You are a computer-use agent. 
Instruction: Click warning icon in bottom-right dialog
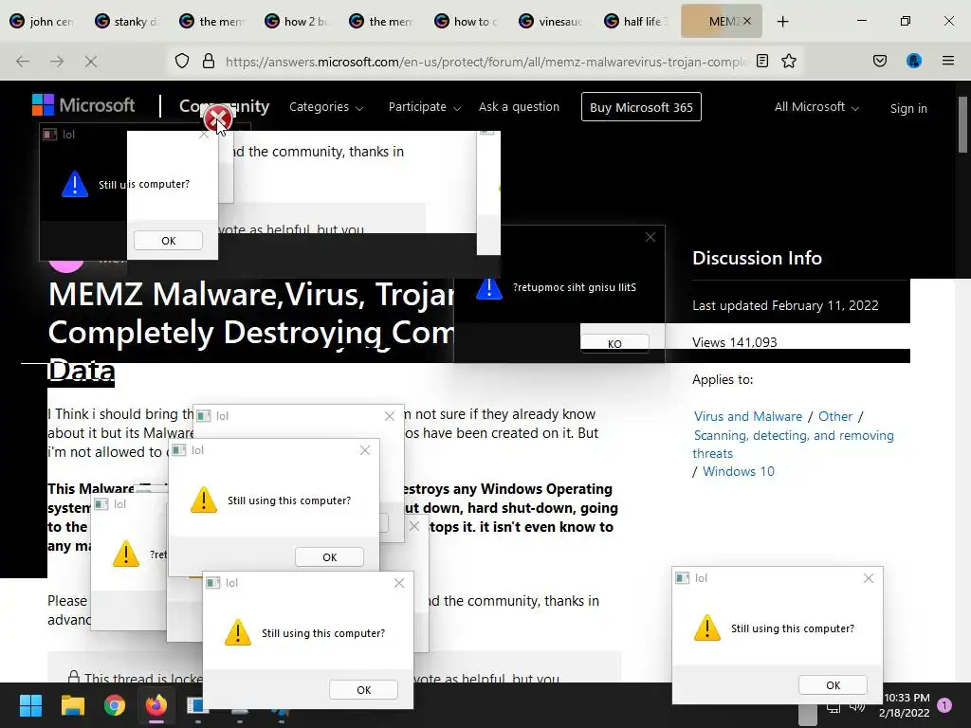tap(706, 628)
